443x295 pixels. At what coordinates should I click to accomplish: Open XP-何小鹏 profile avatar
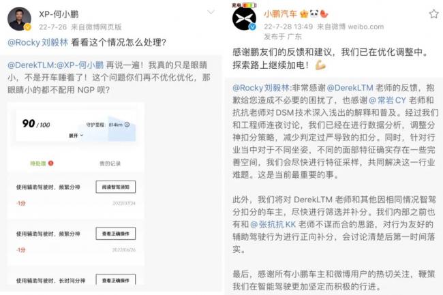[19, 19]
